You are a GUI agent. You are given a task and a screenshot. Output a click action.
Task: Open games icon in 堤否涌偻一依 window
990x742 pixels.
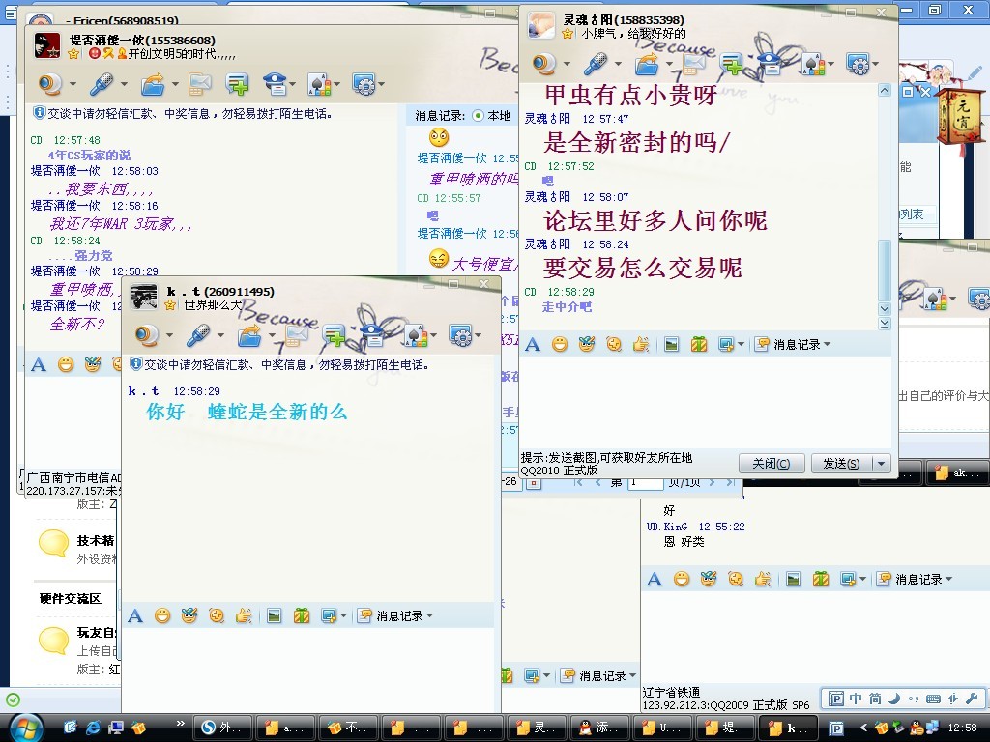(319, 84)
